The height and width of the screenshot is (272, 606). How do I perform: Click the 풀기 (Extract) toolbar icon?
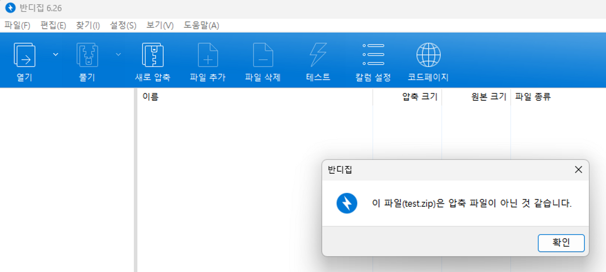[87, 55]
